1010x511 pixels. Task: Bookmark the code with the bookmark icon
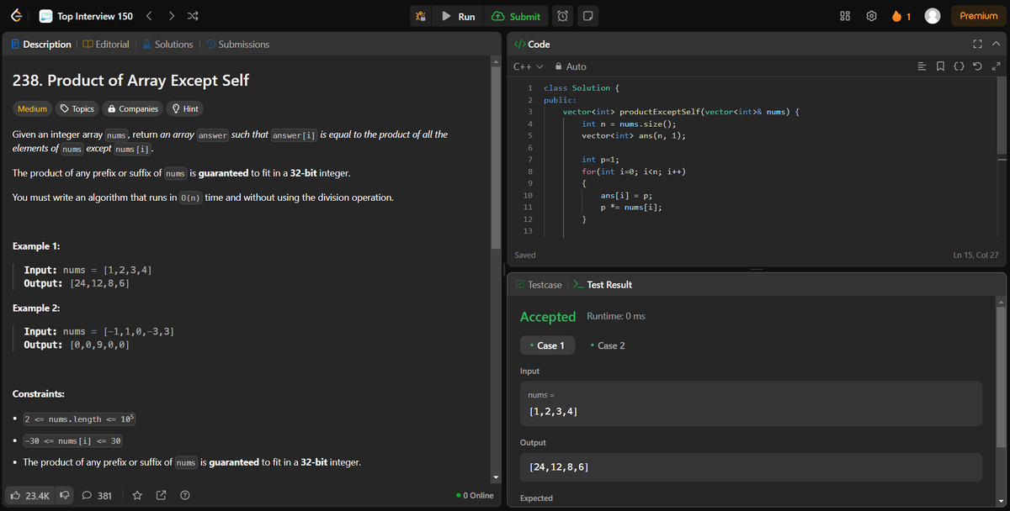coord(939,66)
